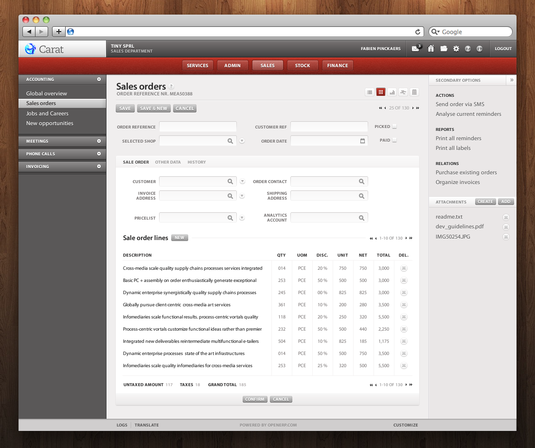Switch to list view icon

(370, 92)
